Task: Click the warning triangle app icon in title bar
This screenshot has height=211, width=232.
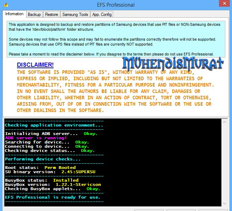Action: [6, 5]
